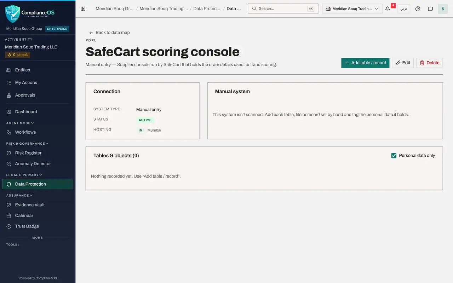The height and width of the screenshot is (283, 453).
Task: Collapse the Risk & Governance section
Action: pyautogui.click(x=27, y=144)
